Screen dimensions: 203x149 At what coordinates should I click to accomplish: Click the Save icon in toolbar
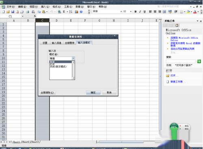(x=13, y=12)
